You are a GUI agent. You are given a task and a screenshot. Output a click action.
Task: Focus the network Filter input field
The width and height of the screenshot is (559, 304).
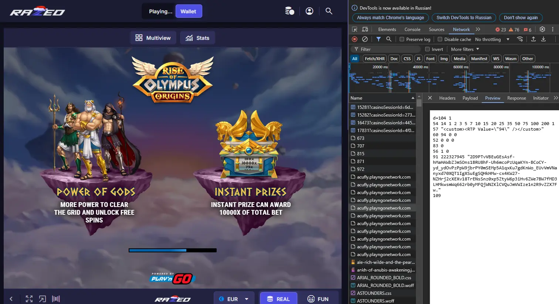click(x=385, y=49)
